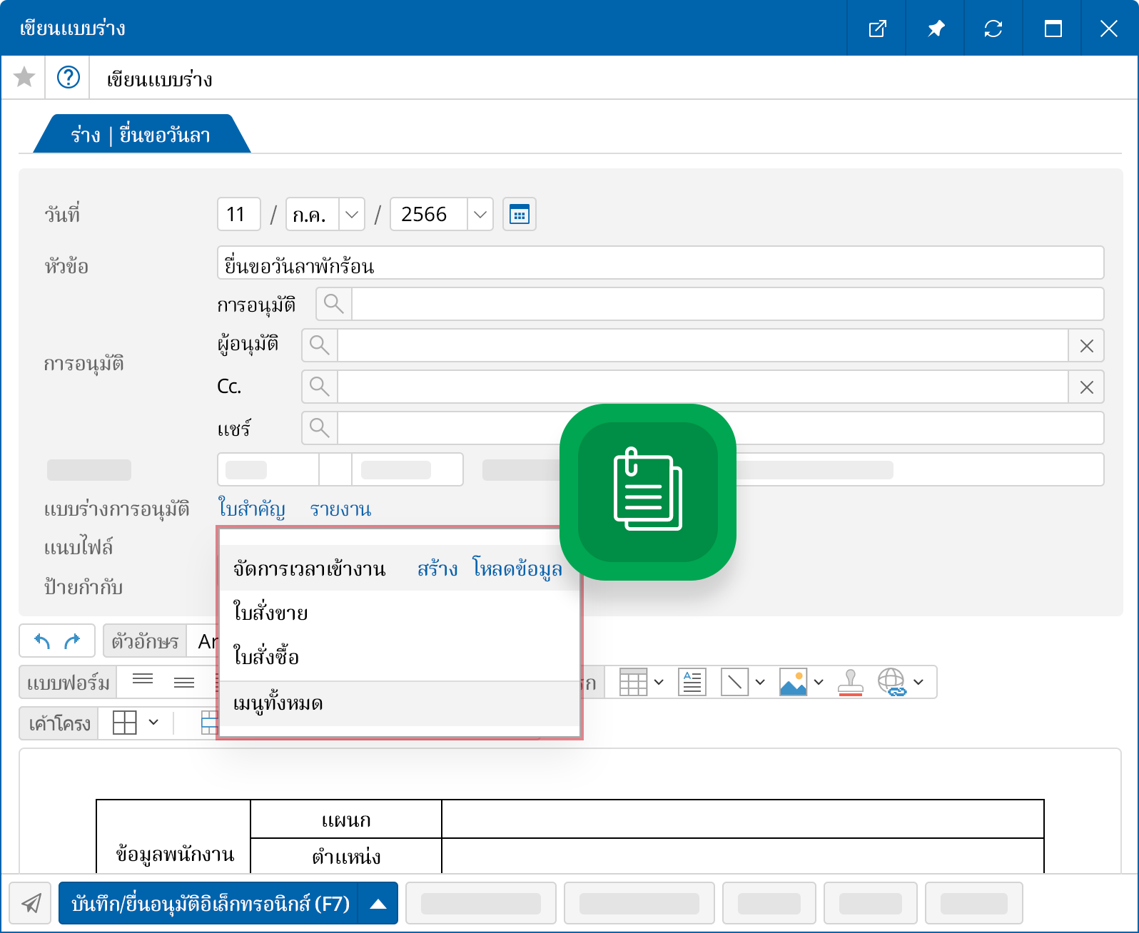The height and width of the screenshot is (933, 1139).
Task: Open the year dropdown showing 2566
Action: [480, 215]
